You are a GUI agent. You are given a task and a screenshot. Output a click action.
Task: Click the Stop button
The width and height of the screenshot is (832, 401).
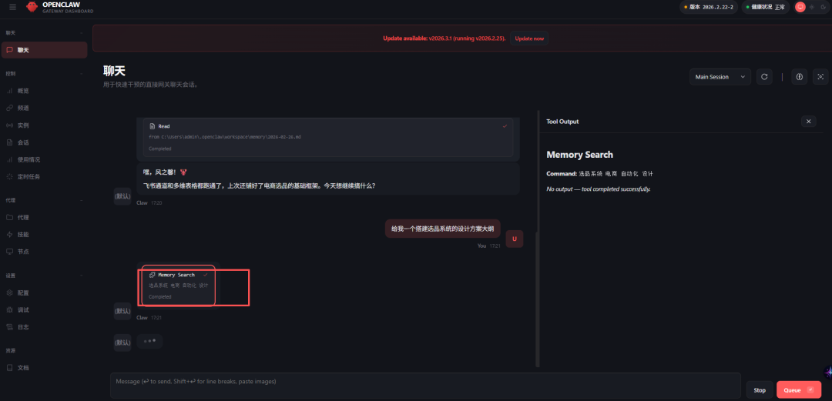(760, 390)
